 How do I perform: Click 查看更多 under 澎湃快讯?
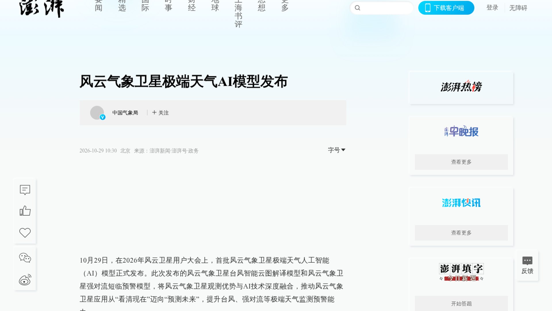pyautogui.click(x=461, y=233)
